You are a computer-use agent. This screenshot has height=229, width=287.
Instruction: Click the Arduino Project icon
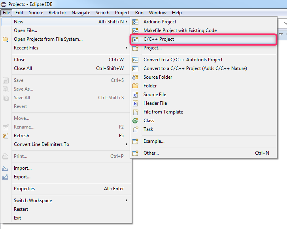tap(136, 22)
